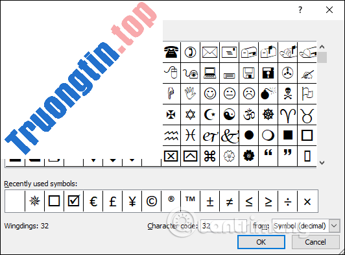The image size is (345, 255).
Task: Select the Om symbol
Action: point(248,114)
